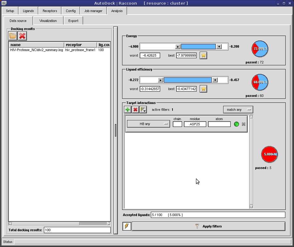Click the atom input field

pos(219,124)
